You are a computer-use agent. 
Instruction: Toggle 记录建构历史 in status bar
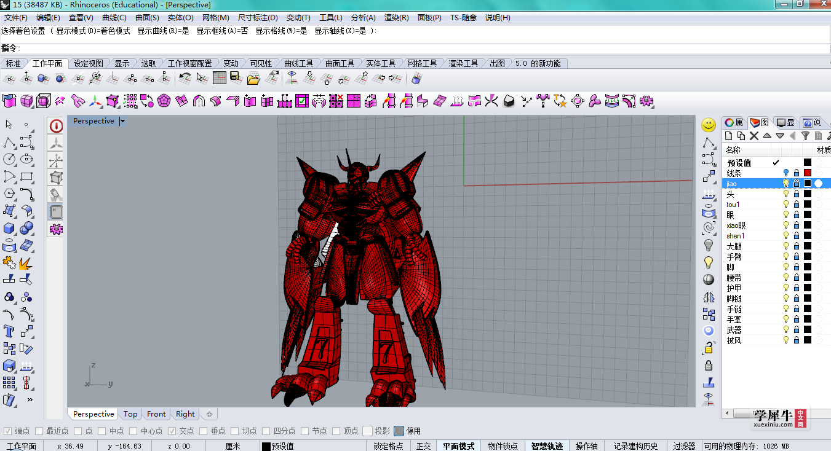click(636, 446)
